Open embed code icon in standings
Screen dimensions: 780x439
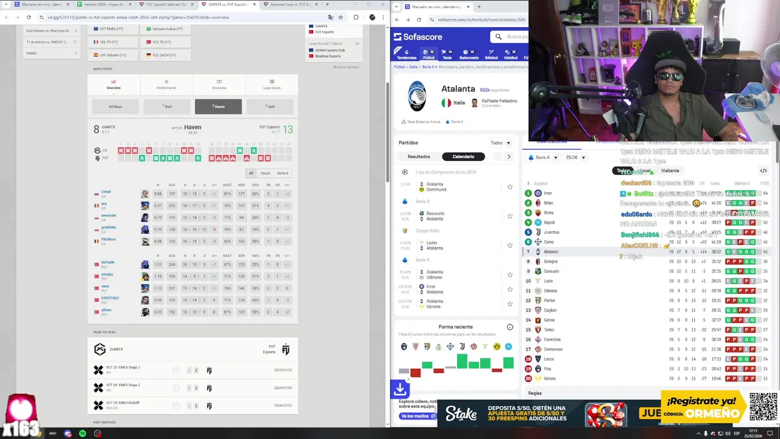[x=763, y=171]
